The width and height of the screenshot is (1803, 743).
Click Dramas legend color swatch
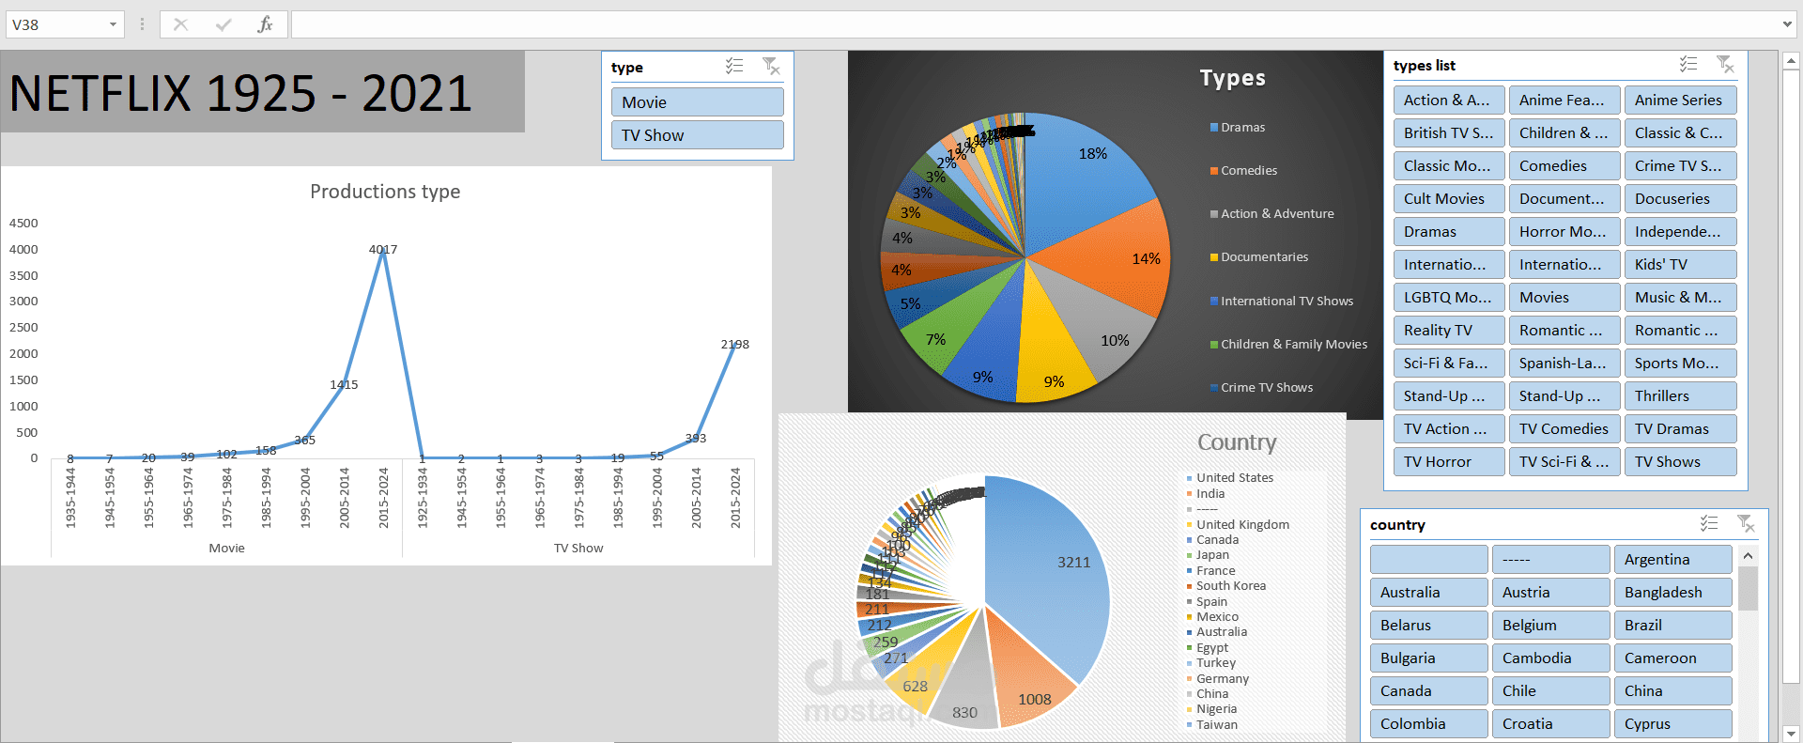pyautogui.click(x=1214, y=128)
